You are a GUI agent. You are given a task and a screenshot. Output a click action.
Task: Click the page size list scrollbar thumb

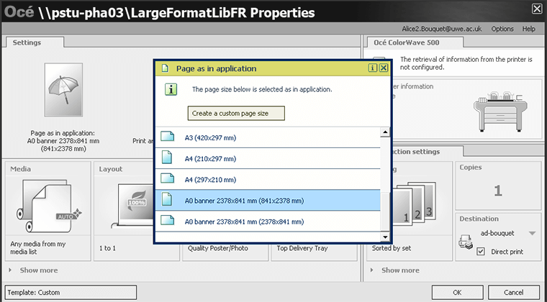(385, 213)
